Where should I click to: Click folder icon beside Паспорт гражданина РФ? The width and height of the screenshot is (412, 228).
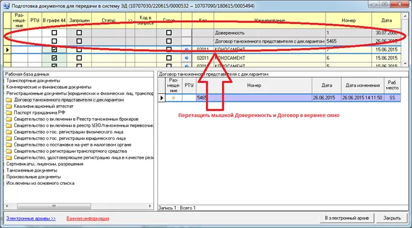click(x=9, y=113)
